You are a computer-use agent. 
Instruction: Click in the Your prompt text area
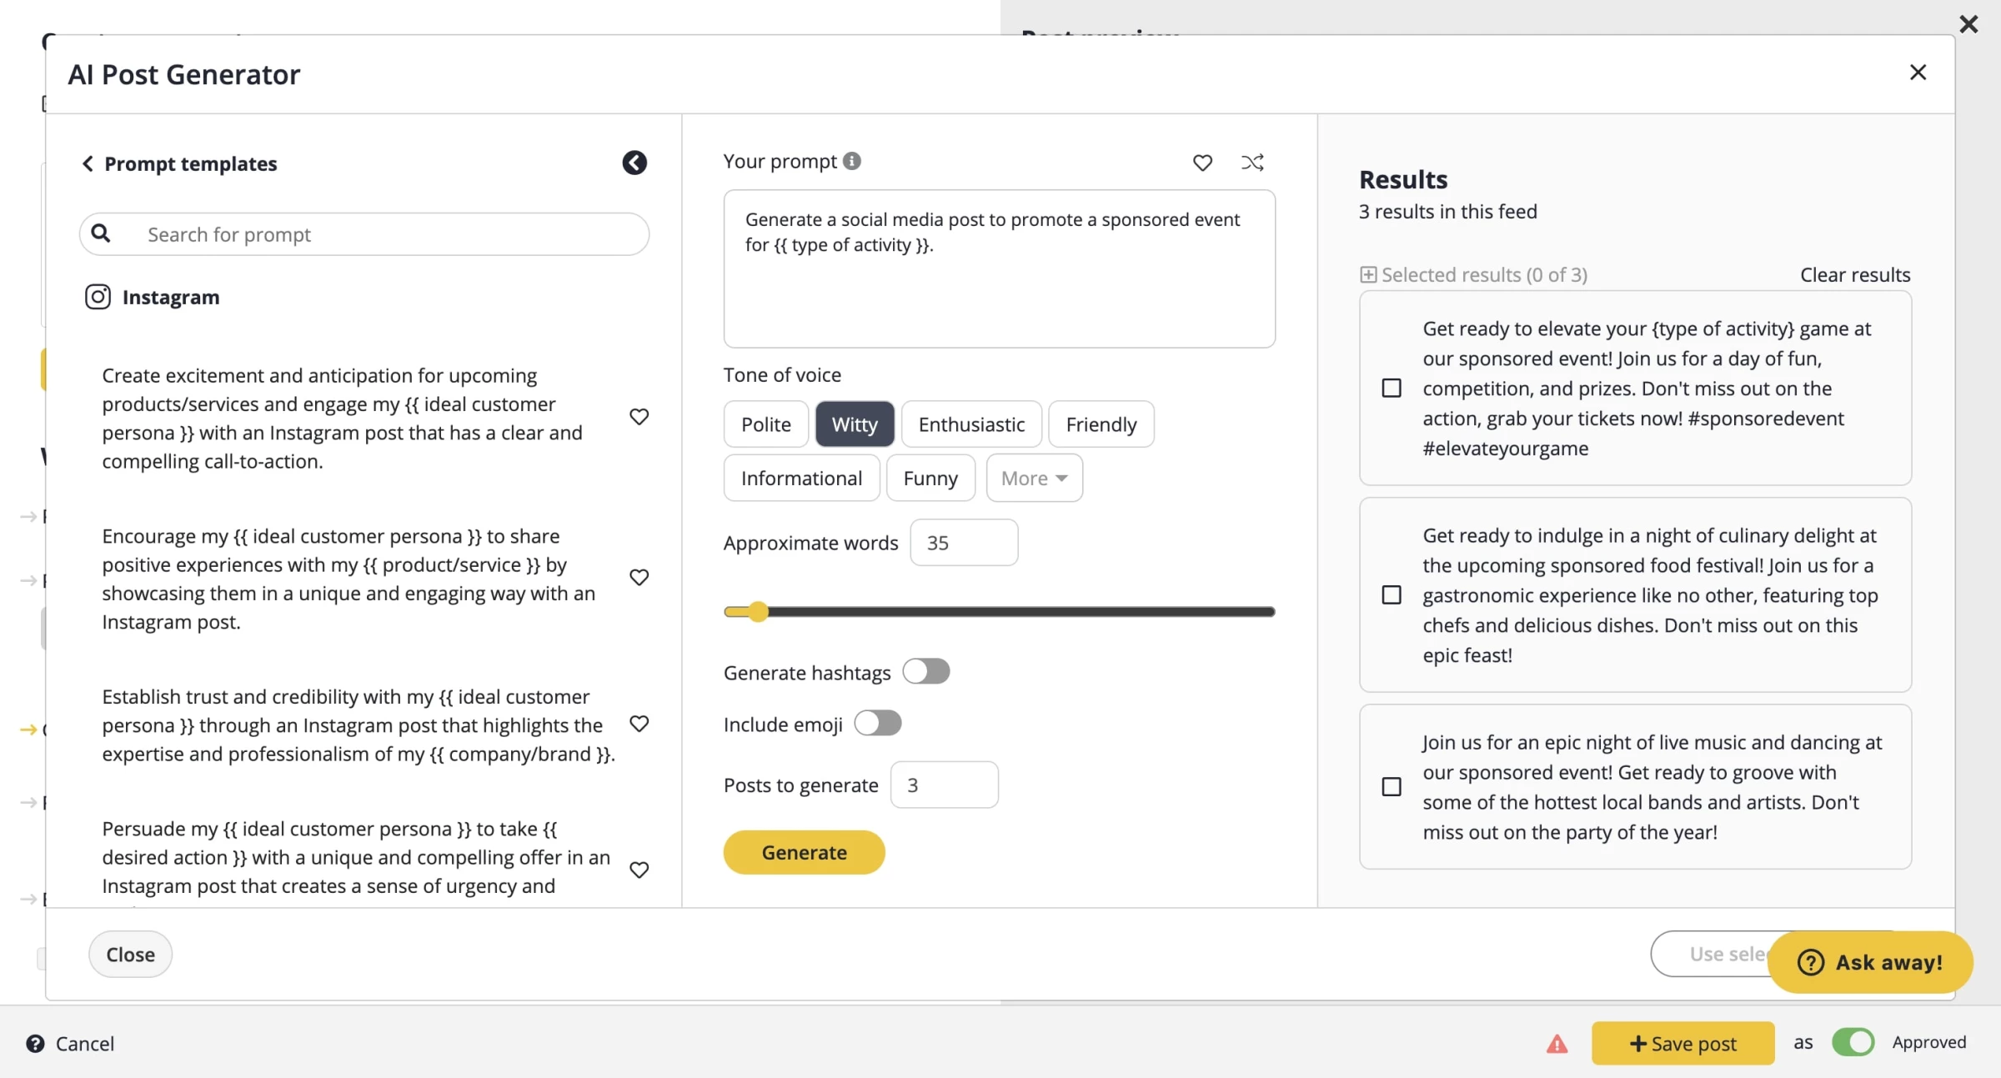click(x=1000, y=268)
